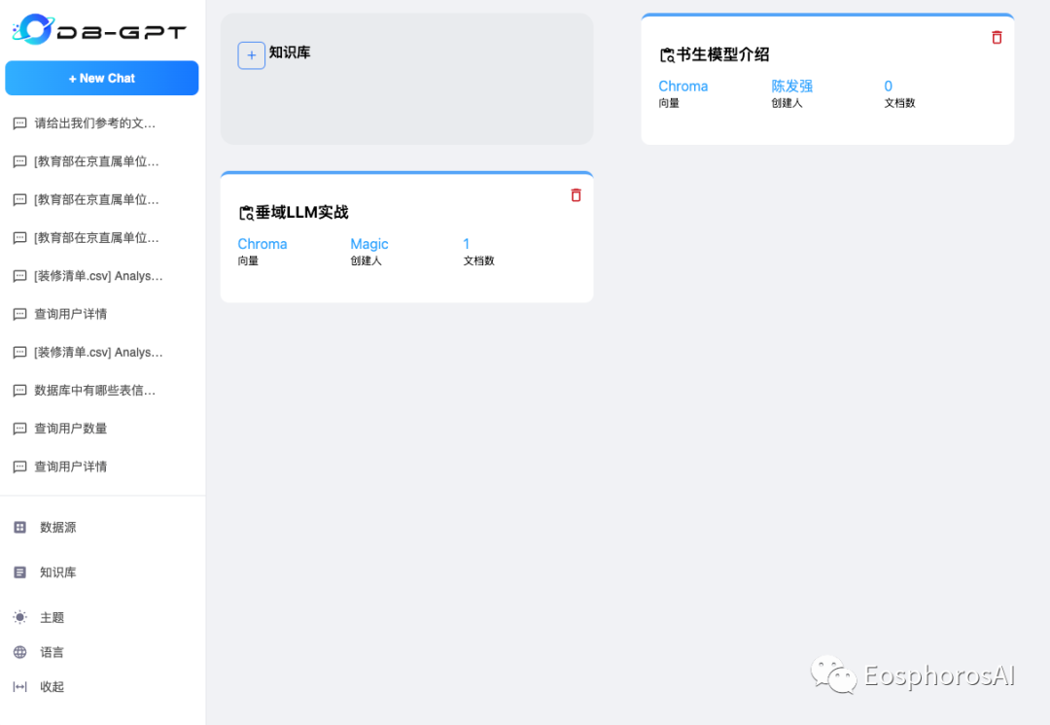Switch 语言 language setting
Screen dimensions: 1050x725
tap(52, 652)
